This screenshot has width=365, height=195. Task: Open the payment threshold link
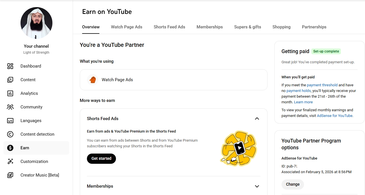click(322, 85)
